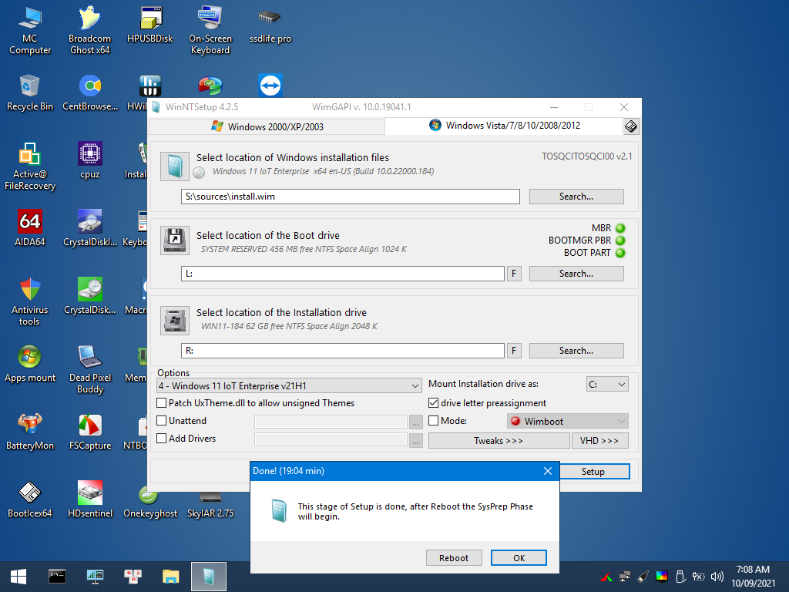The height and width of the screenshot is (592, 789).
Task: Click the BOOTMGR PBR green status light
Action: 620,240
